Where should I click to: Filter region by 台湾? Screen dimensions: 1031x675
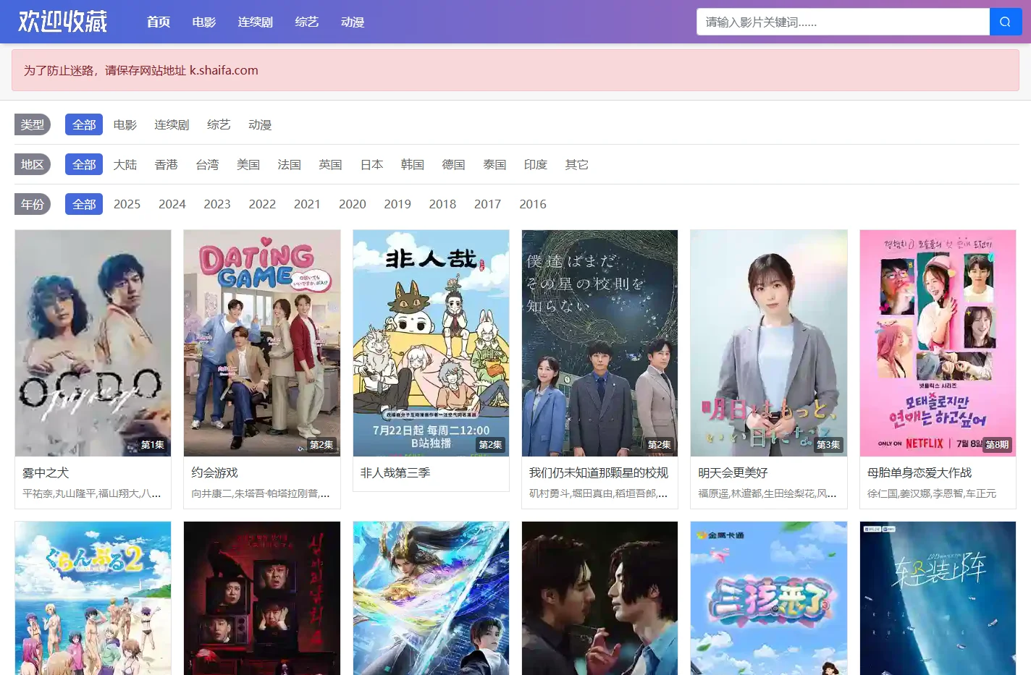pyautogui.click(x=207, y=164)
